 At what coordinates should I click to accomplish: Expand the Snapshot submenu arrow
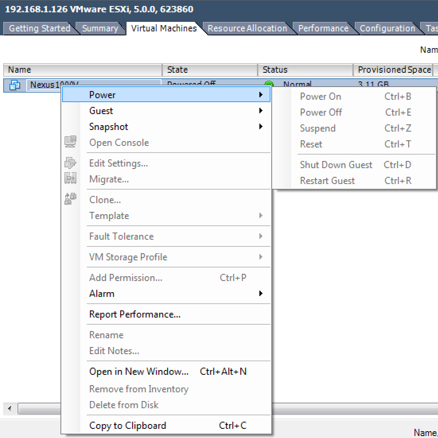261,126
